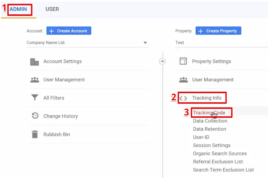This screenshot has height=178, width=268.
Task: Click the circular arrow icon between columns
Action: pos(162,61)
